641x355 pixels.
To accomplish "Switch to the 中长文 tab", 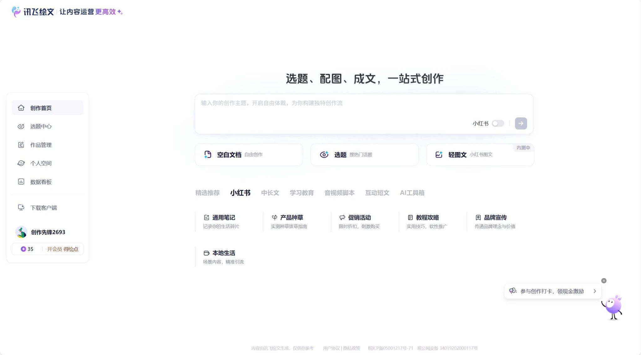I will (270, 193).
